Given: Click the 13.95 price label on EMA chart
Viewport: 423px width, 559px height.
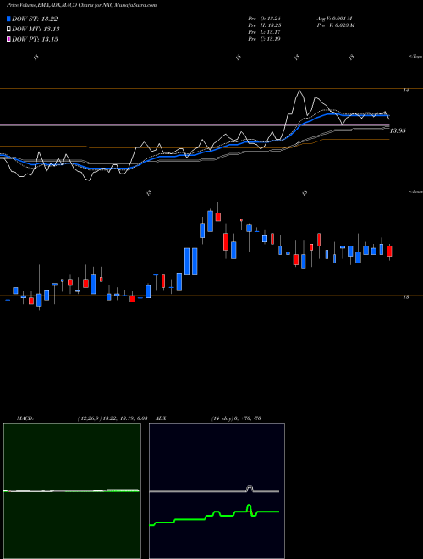Looking at the screenshot, I should tap(398, 130).
